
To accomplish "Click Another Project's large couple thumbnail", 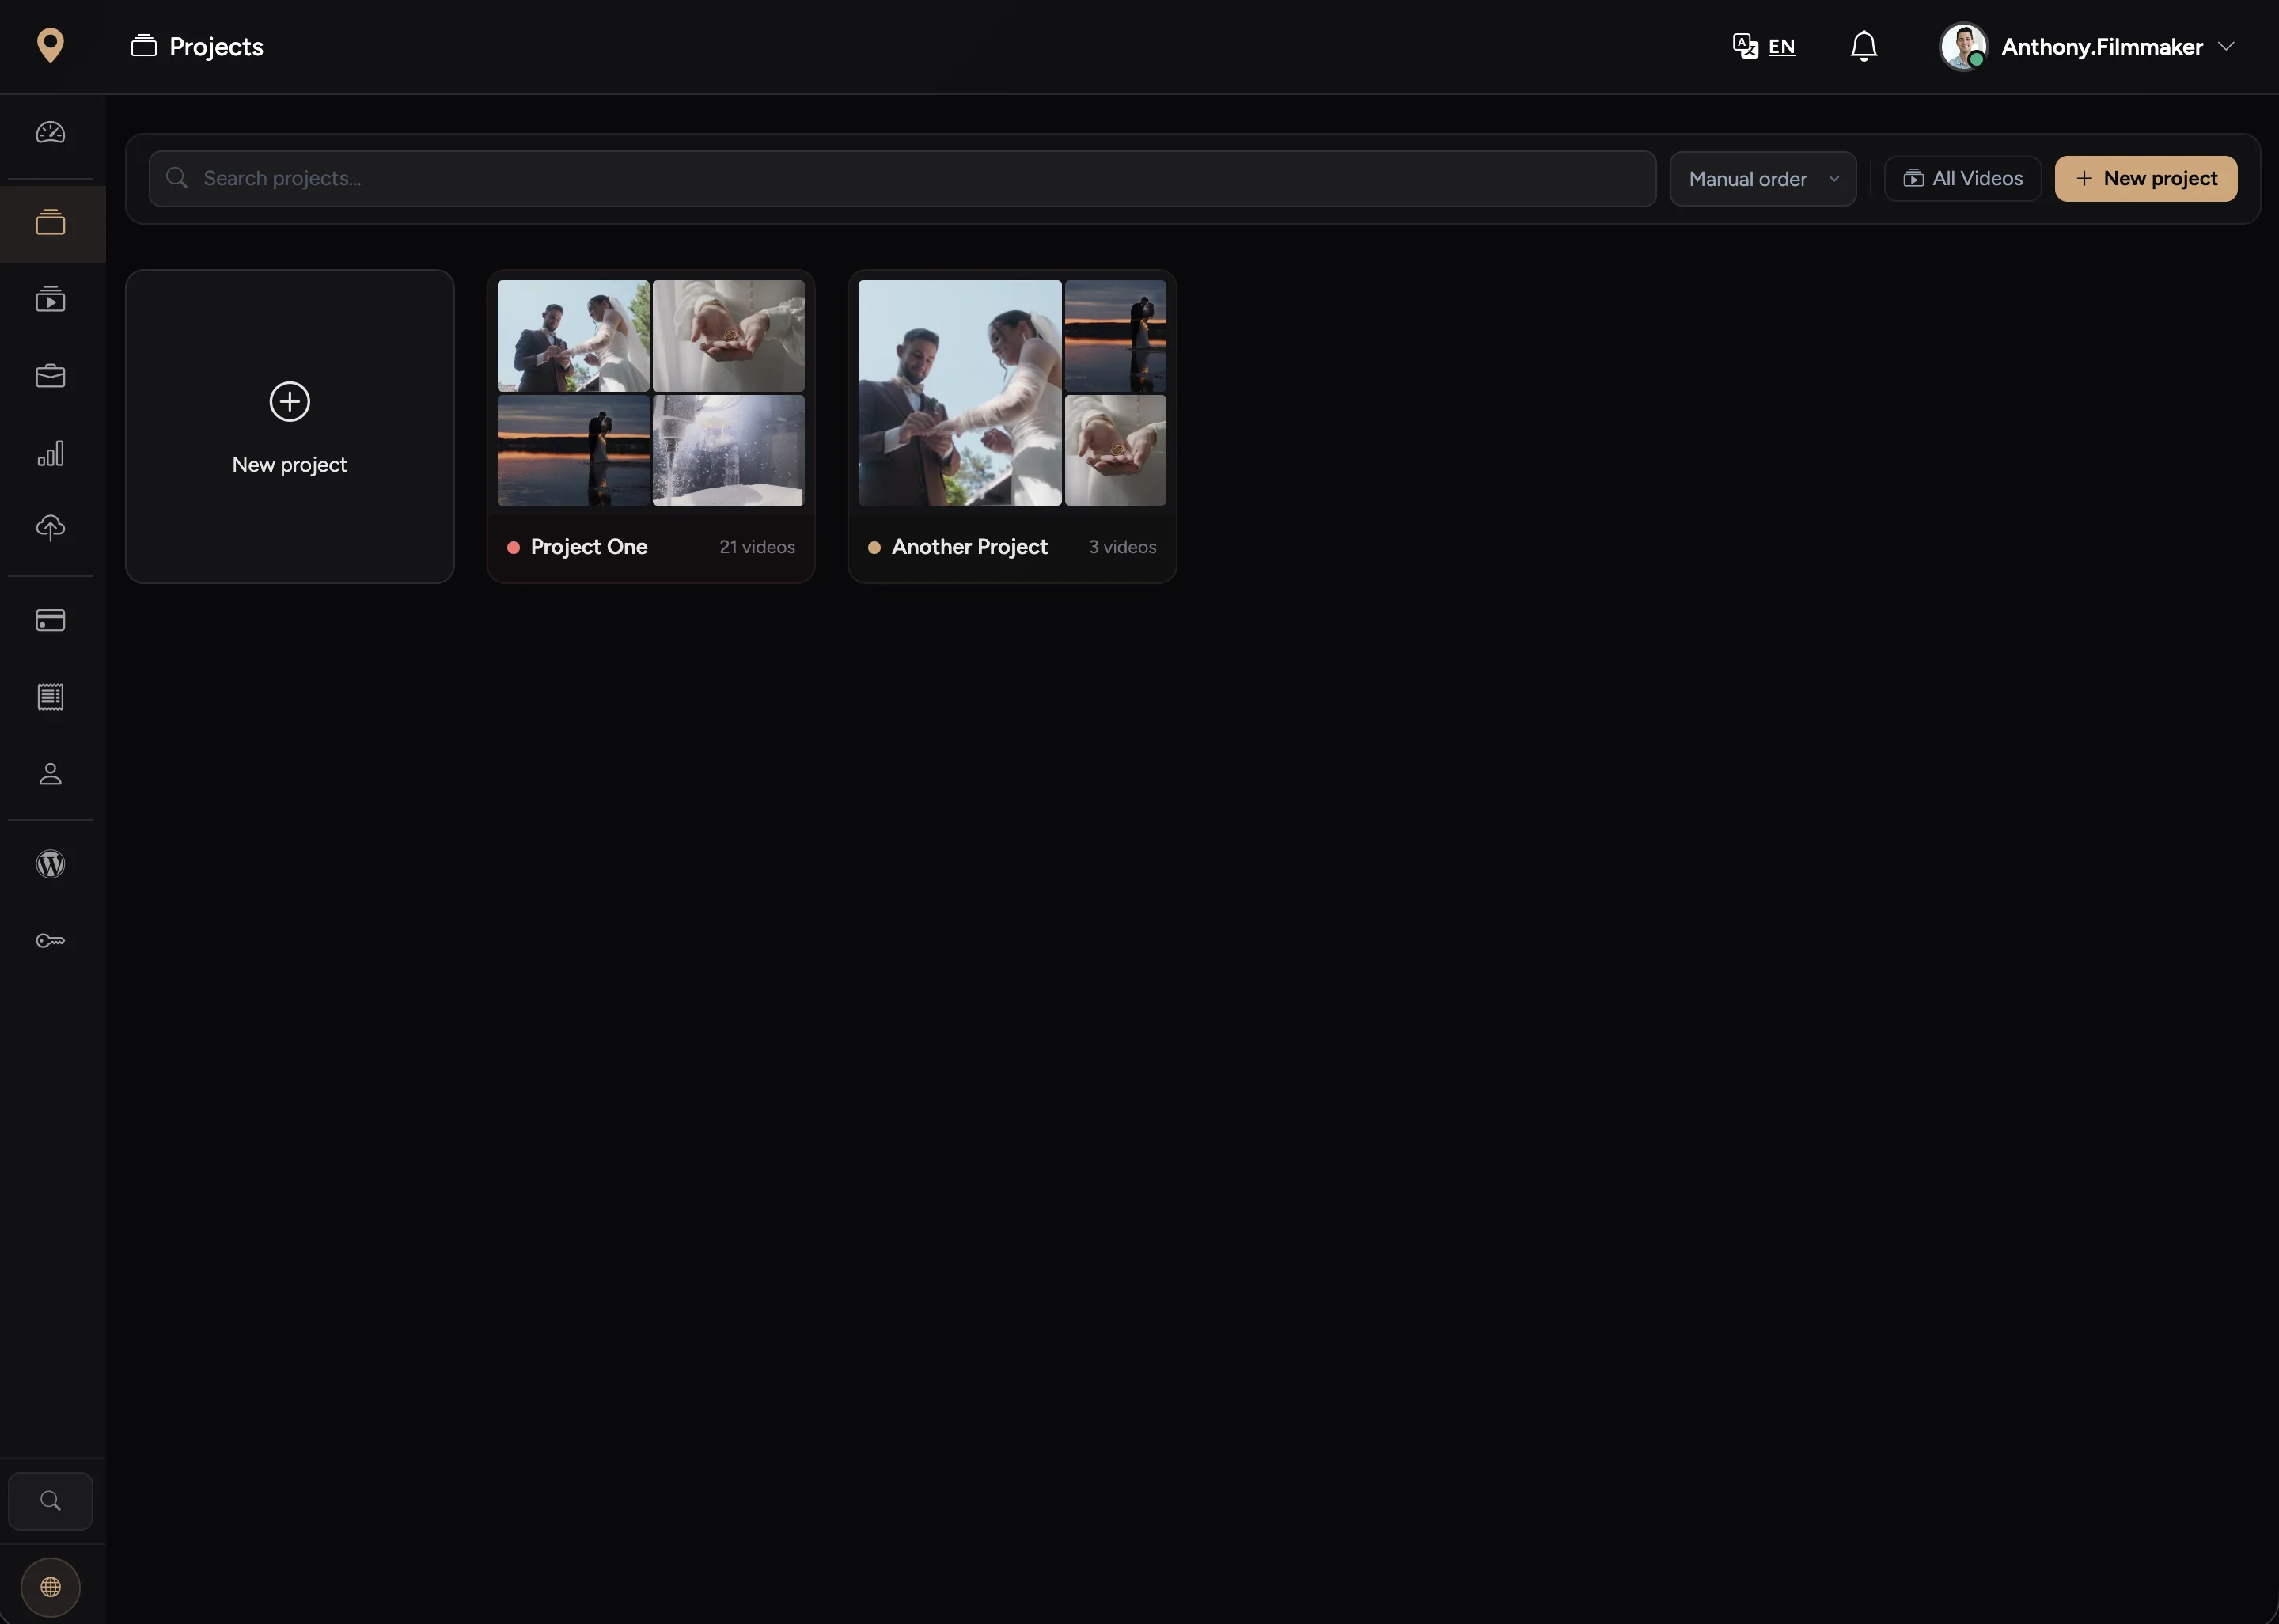I will click(x=960, y=393).
